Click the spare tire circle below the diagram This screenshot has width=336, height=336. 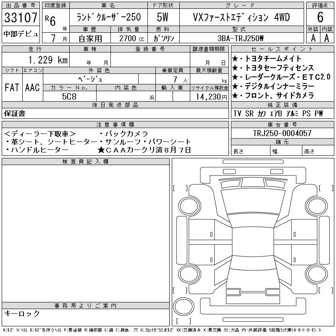(x=184, y=307)
